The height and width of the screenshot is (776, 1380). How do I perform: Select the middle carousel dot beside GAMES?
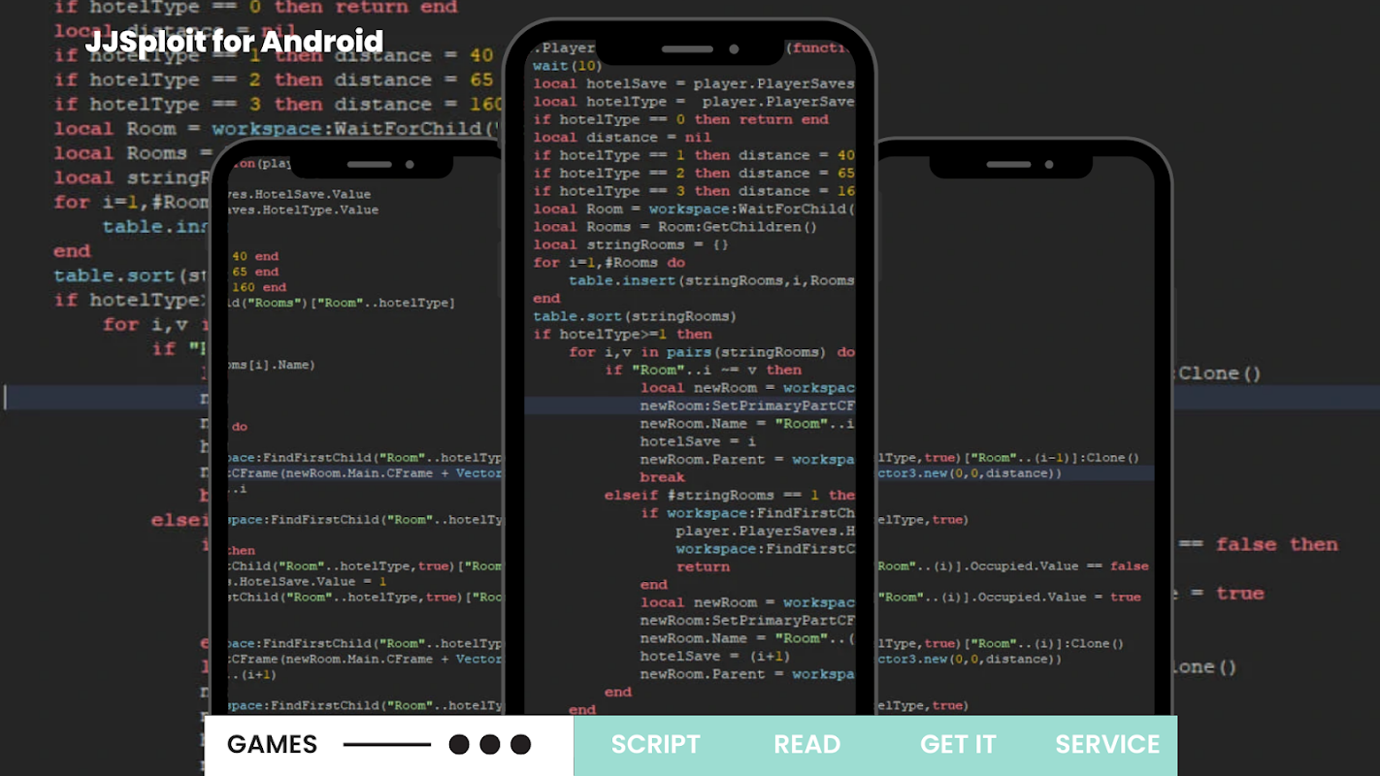(x=490, y=744)
